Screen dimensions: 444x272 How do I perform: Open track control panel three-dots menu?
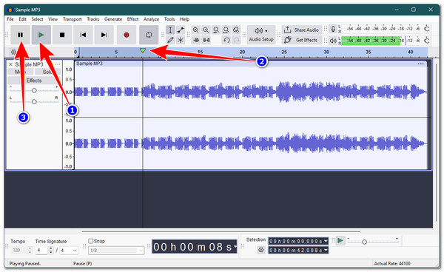[x=58, y=64]
